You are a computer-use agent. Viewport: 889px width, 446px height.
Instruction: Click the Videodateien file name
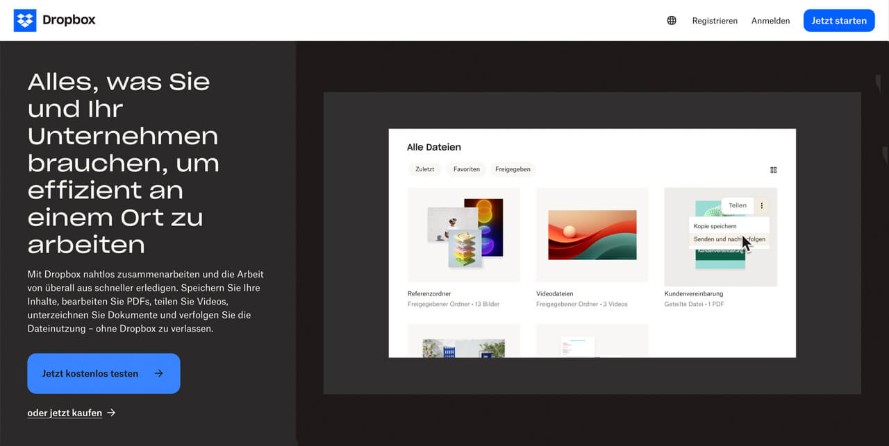(555, 293)
